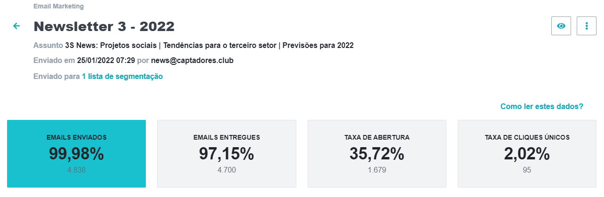Switch to the Taxa de Cliques Únicos card
604x197 pixels.
point(527,154)
